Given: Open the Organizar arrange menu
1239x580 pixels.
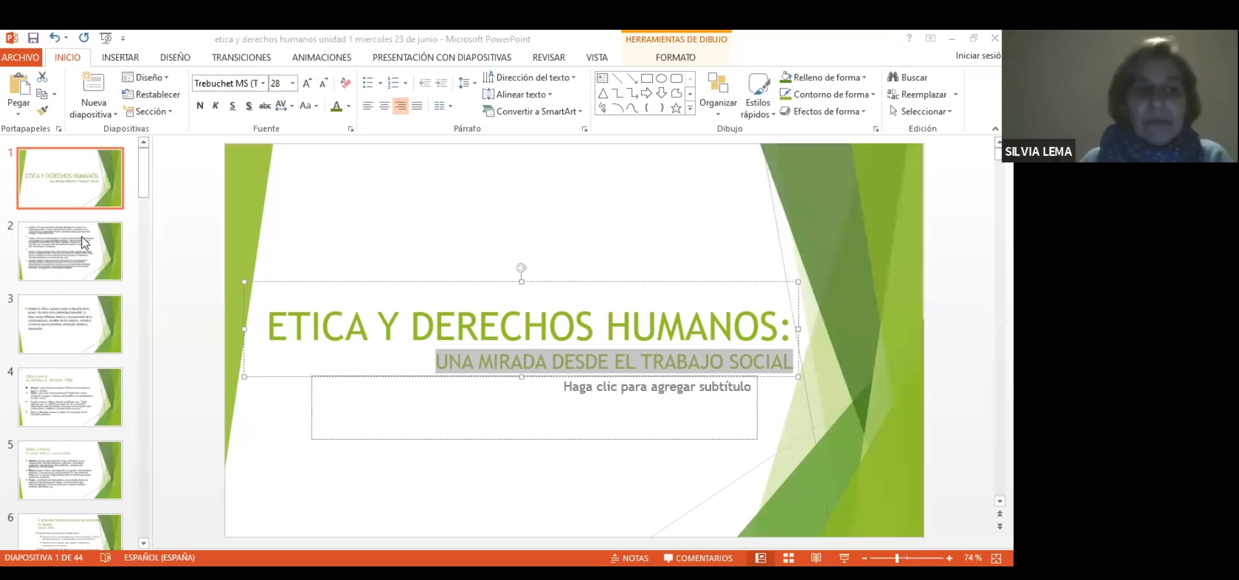Looking at the screenshot, I should 718,94.
